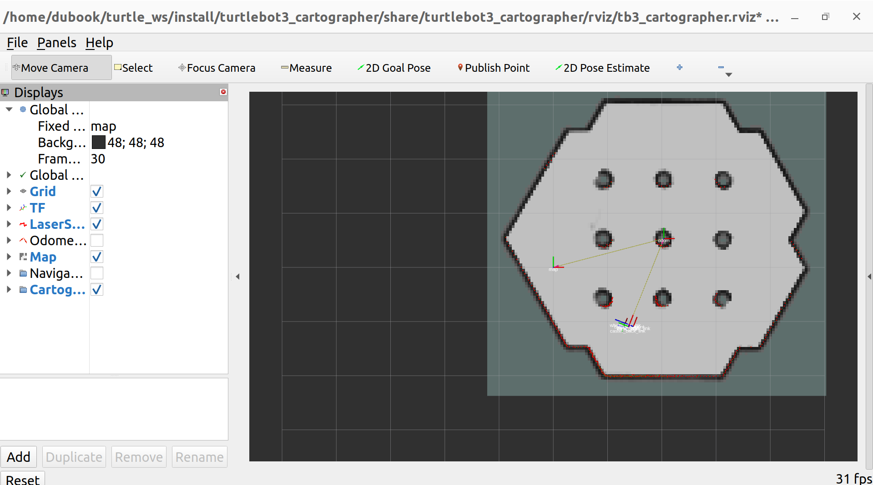Select the Fixed Frame property row
Screen dimensions: 873x485
[x=114, y=126]
